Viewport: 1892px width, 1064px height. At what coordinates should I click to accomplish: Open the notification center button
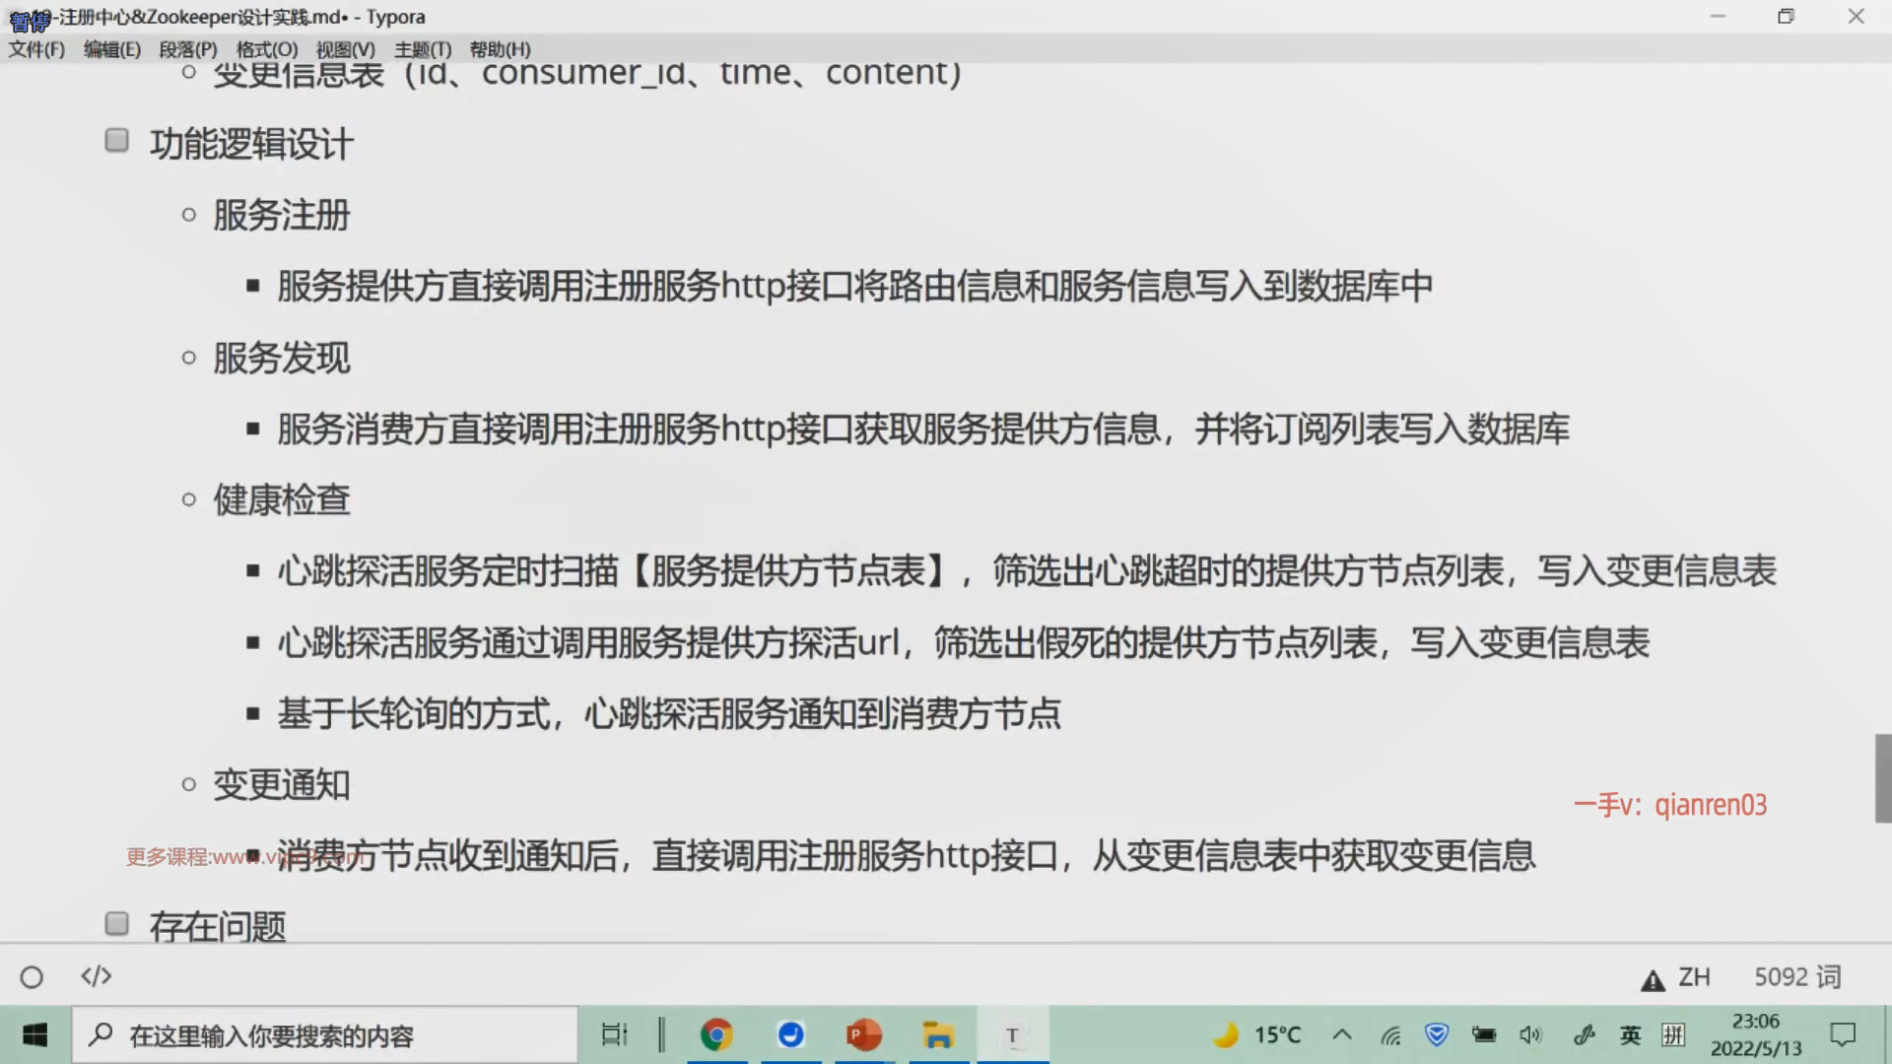click(1842, 1034)
